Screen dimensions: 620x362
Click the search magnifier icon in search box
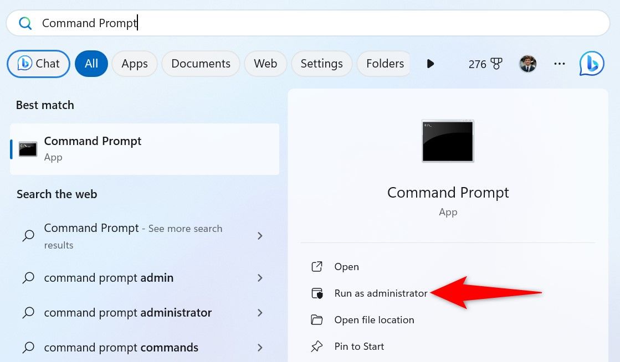(25, 23)
